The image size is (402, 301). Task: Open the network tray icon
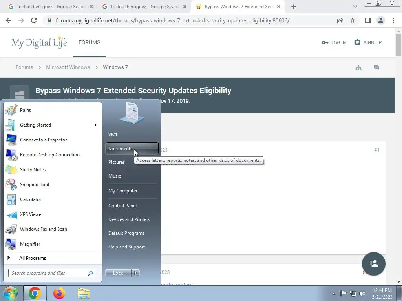(353, 294)
